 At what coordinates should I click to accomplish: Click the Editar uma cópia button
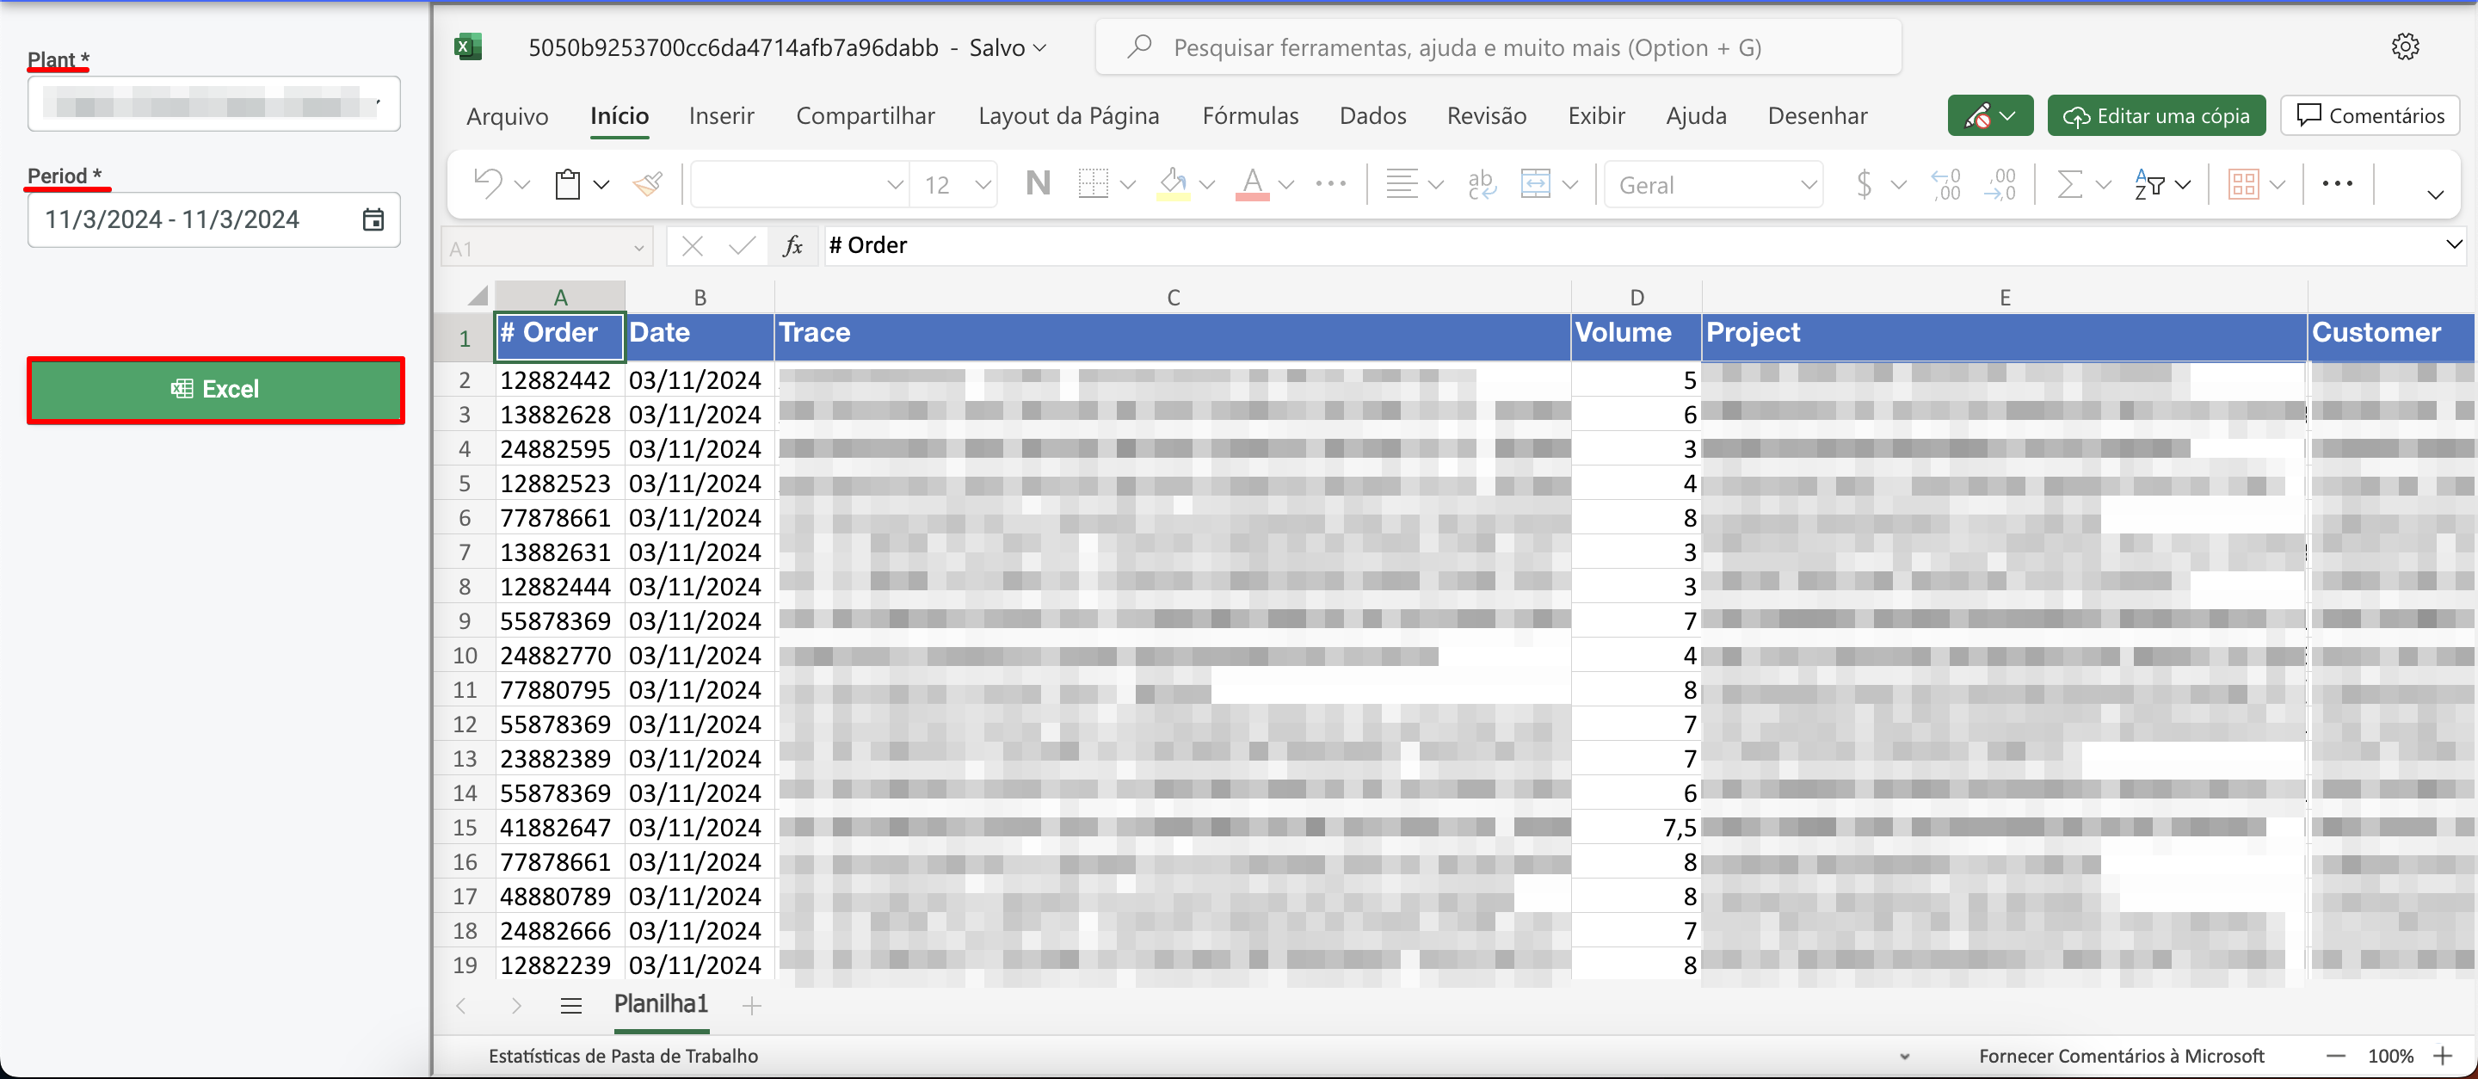click(x=2155, y=116)
